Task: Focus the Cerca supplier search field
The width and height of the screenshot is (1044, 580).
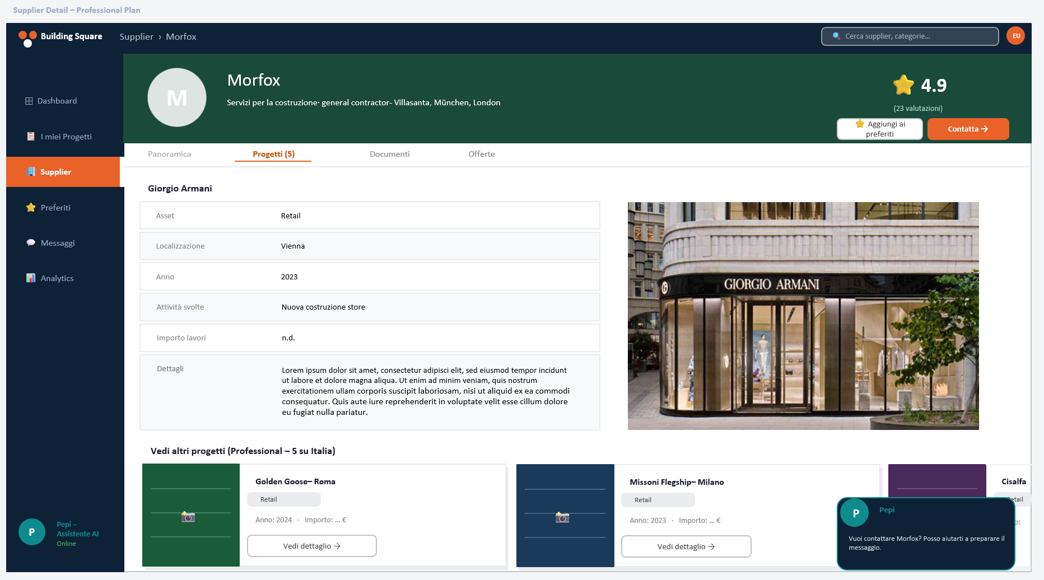Action: tap(910, 36)
